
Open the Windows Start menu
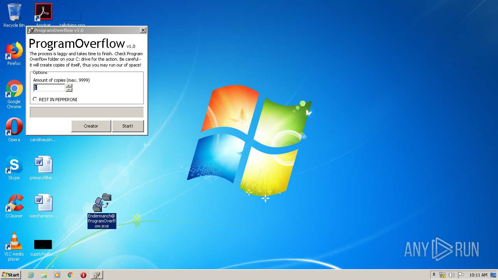click(11, 275)
